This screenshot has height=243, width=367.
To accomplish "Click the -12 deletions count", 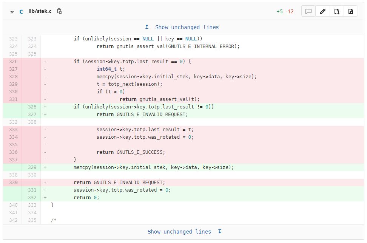I will [290, 11].
